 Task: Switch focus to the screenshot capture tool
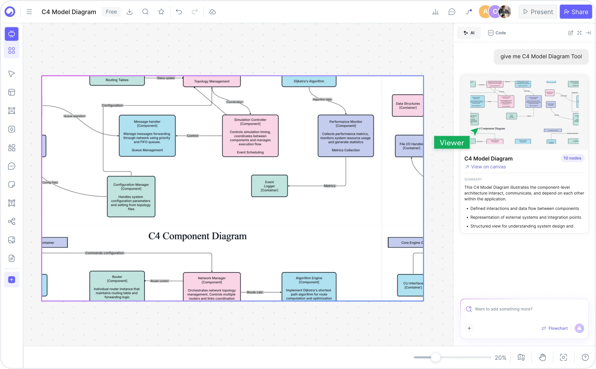pyautogui.click(x=563, y=357)
